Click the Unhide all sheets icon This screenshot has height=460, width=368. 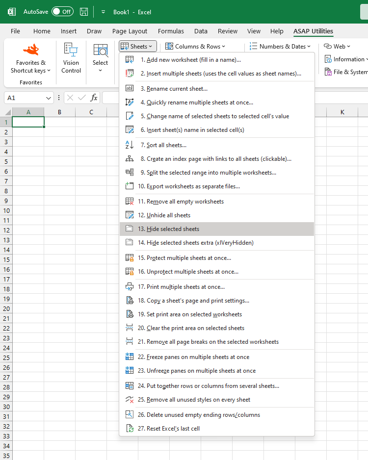click(x=130, y=215)
